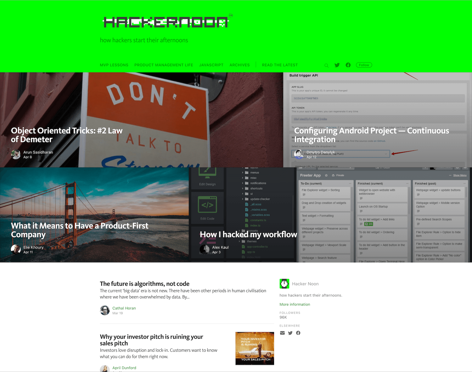Click Cathal Horan's avatar
The image size is (472, 372).
click(105, 310)
